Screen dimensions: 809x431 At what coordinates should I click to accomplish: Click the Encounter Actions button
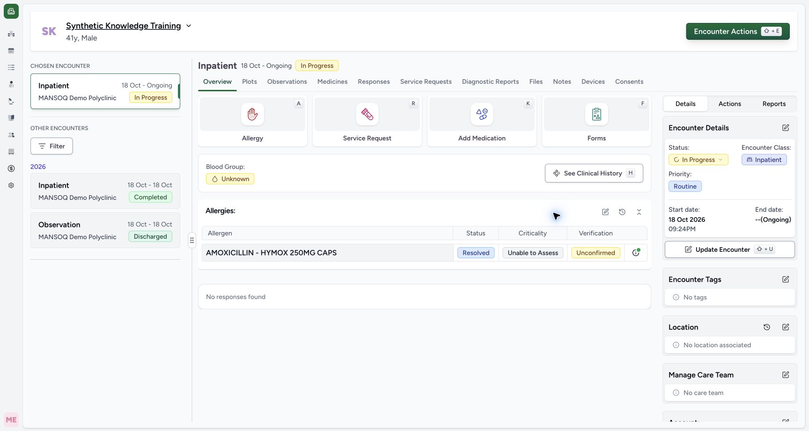coord(738,31)
